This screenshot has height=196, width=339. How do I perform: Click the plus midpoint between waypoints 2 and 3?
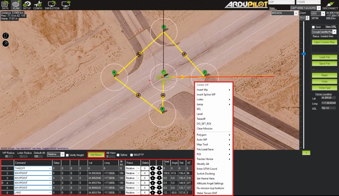184,54
